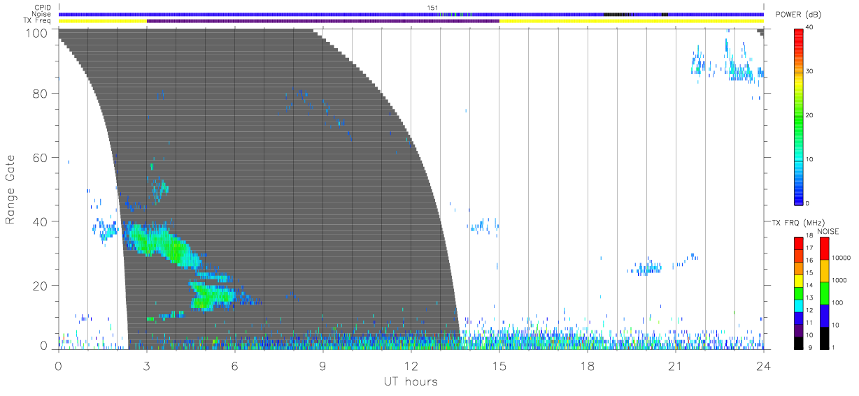Click the 6 tick label on UT axis
The image size is (859, 396).
click(235, 365)
